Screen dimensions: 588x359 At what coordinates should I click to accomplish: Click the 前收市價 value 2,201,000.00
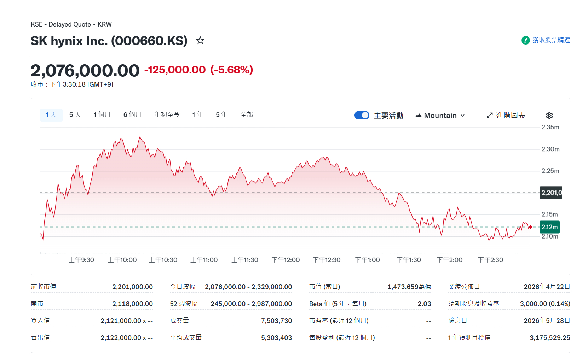132,287
